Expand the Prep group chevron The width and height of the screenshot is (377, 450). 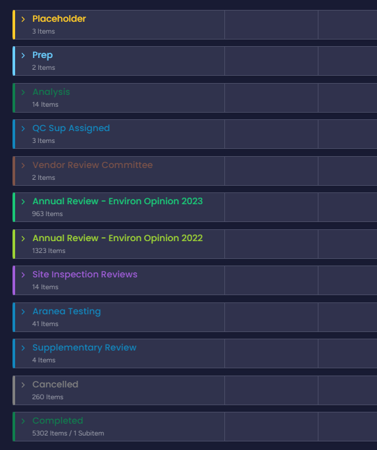23,55
